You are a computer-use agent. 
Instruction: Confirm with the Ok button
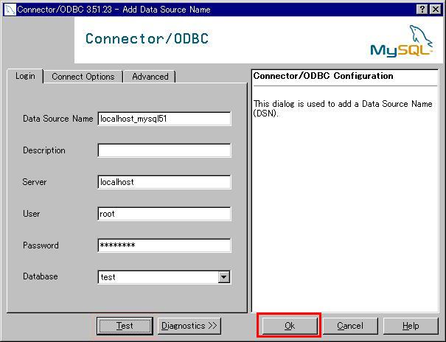(x=290, y=326)
